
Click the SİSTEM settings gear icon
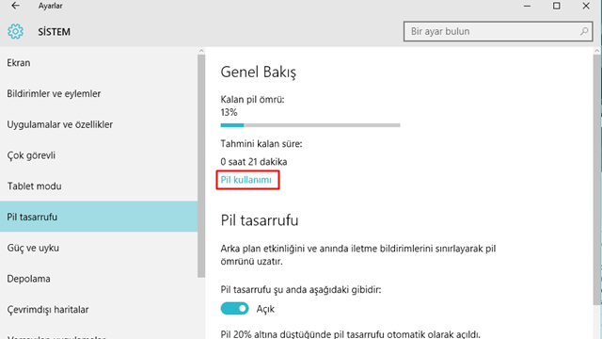(x=15, y=31)
